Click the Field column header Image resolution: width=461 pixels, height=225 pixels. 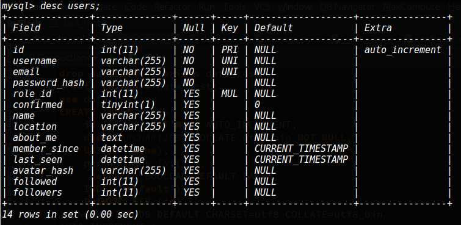26,28
